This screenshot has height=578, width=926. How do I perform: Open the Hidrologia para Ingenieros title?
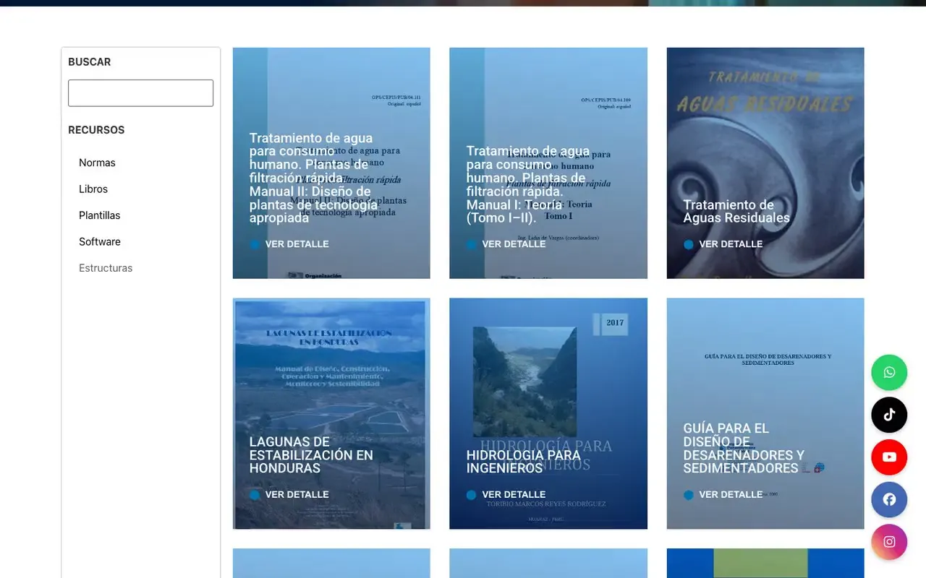tap(524, 462)
